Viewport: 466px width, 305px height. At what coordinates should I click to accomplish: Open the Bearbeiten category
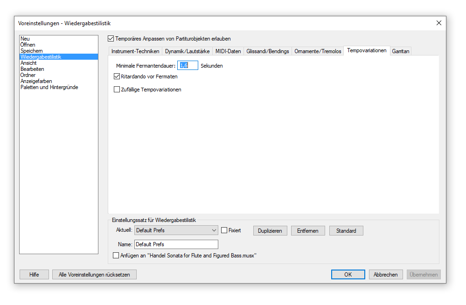point(59,69)
